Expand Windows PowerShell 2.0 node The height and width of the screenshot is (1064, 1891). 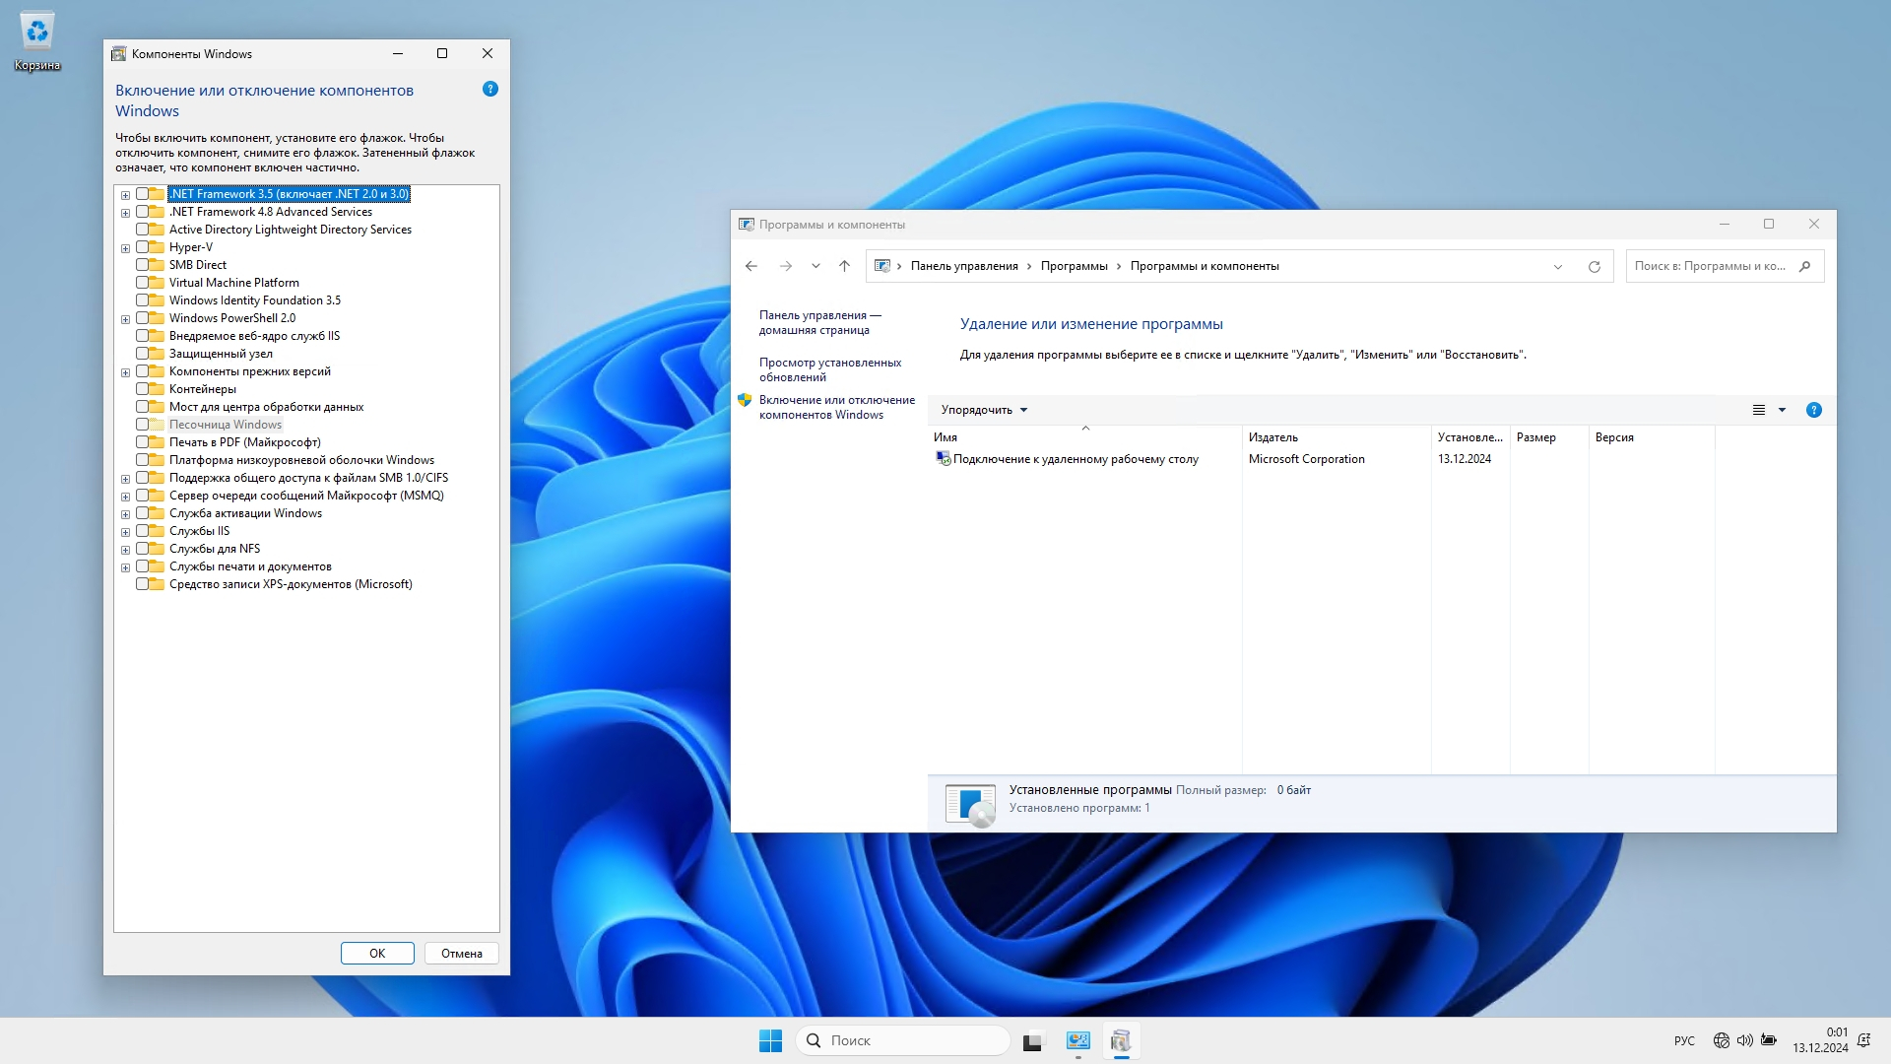125,319
